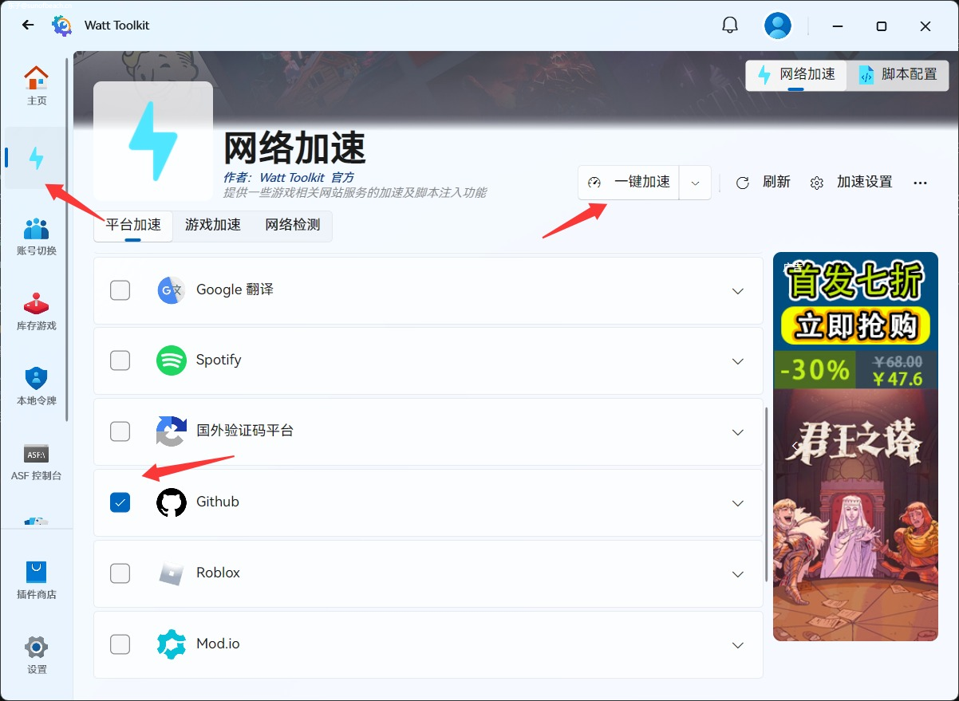Expand the Spotify row chevron
The width and height of the screenshot is (959, 701).
click(x=738, y=361)
